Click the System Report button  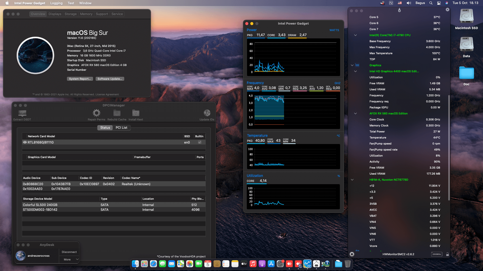pyautogui.click(x=80, y=79)
